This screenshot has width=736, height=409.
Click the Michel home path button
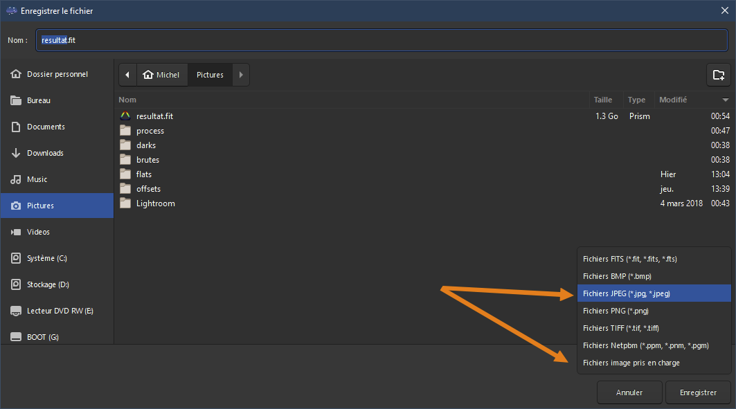coord(162,75)
